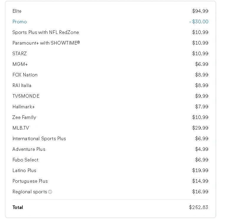
Task: Click the MLB.TV price $29.99
Action: coord(200,128)
